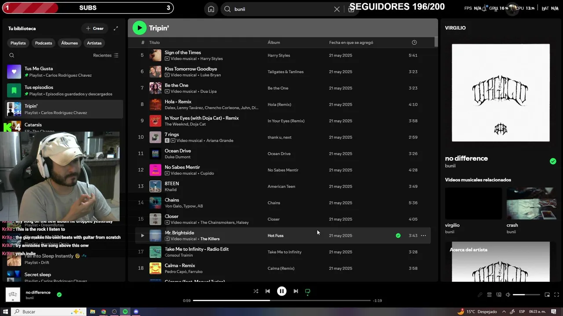Play the Tripin' playlist with green button
The image size is (563, 316).
click(x=139, y=28)
